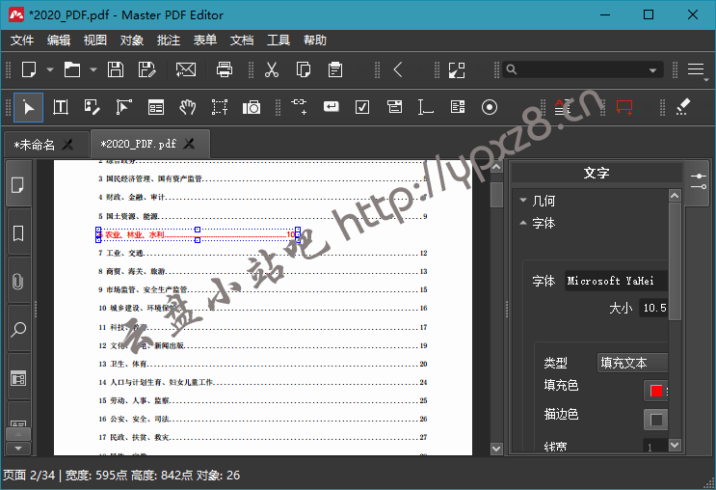The height and width of the screenshot is (490, 716).
Task: Cut selection with scissors icon
Action: pyautogui.click(x=272, y=70)
